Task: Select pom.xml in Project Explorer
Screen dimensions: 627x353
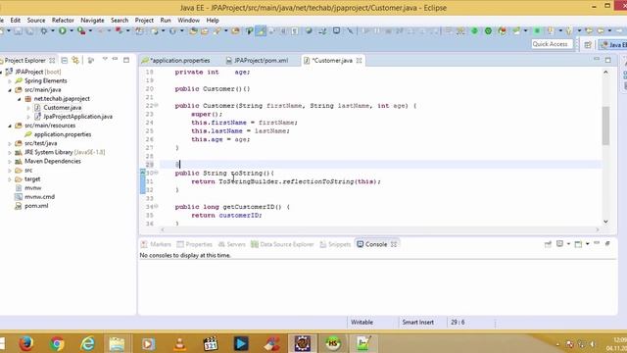Action: click(36, 206)
